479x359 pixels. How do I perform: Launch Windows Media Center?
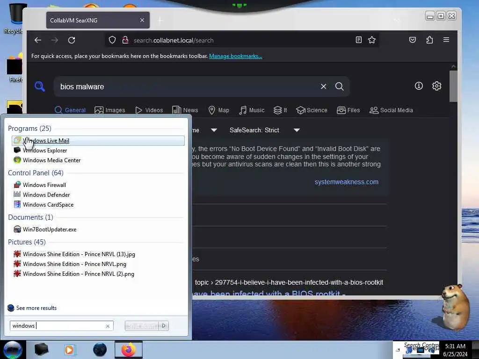coord(98,160)
